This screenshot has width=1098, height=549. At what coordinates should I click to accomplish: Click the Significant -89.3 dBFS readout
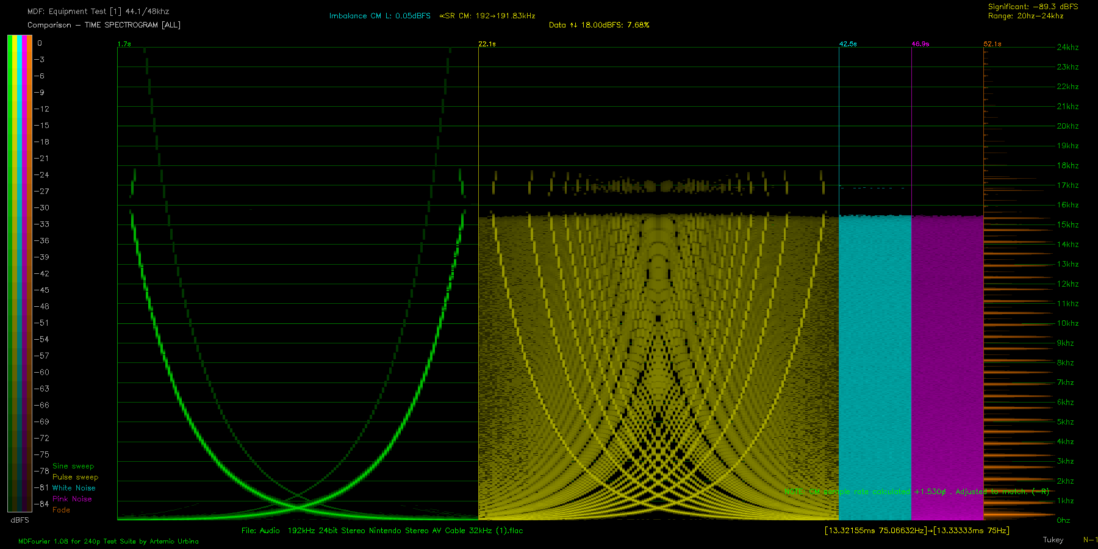(x=1033, y=7)
